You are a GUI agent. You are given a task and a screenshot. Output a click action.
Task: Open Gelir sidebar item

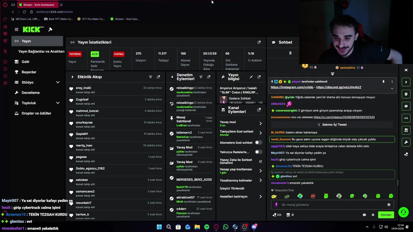click(37, 62)
